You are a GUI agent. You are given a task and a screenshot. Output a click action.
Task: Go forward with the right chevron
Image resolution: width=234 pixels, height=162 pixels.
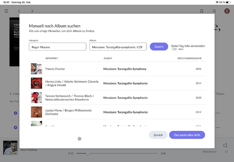point(32,11)
